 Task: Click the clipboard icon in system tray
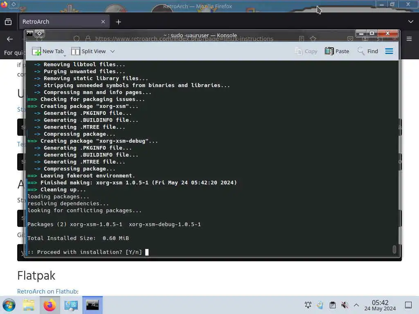pos(332,305)
